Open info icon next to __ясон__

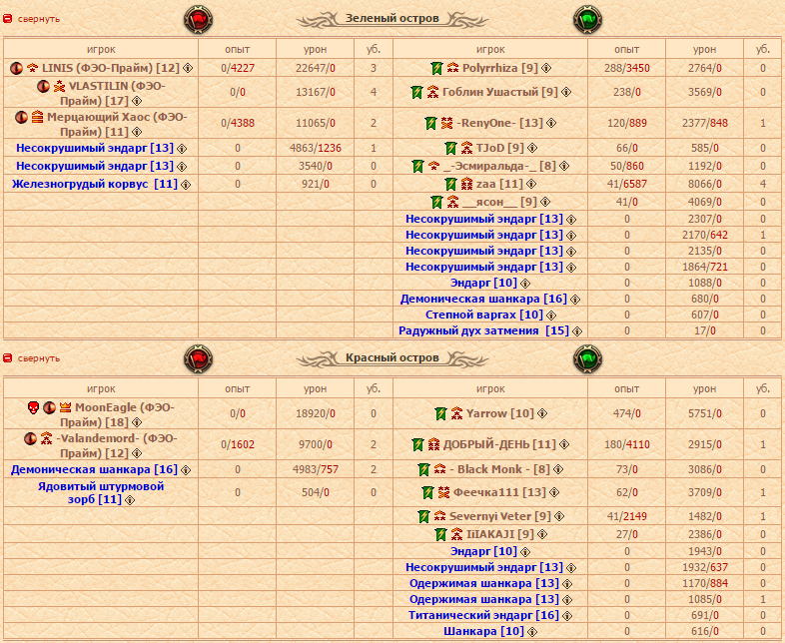tap(545, 202)
